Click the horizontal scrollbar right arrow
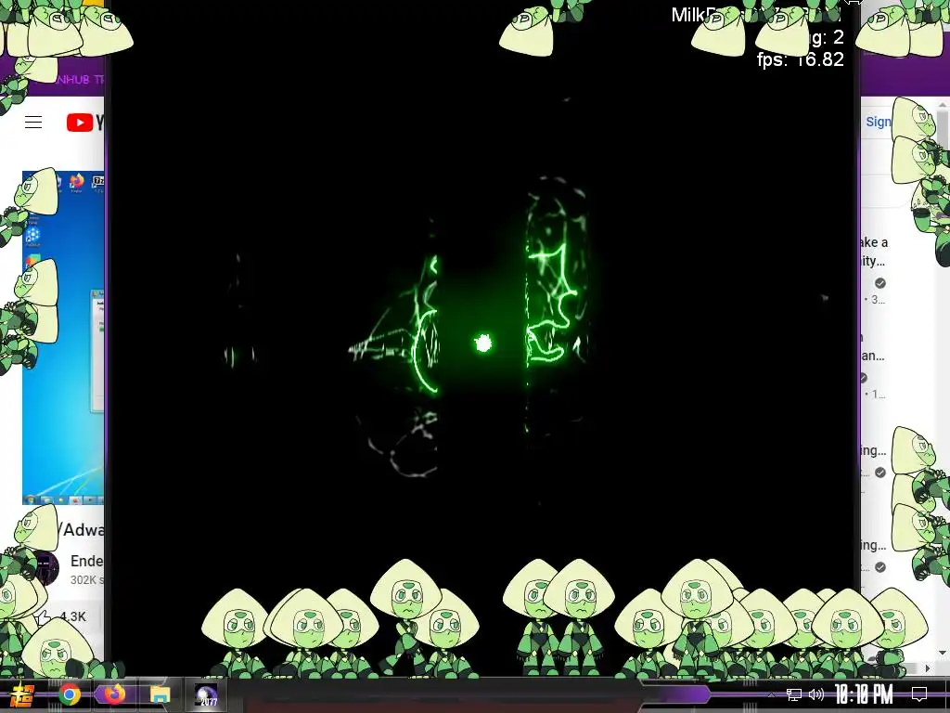The height and width of the screenshot is (713, 950). tap(928, 668)
